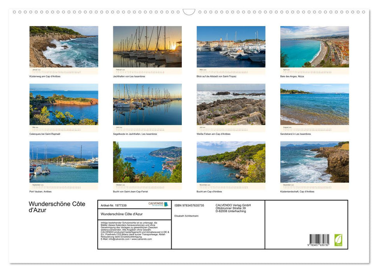Click the CALVENDO publisher logo
Image resolution: width=378 pixels, height=272 pixels.
[x=156, y=204]
